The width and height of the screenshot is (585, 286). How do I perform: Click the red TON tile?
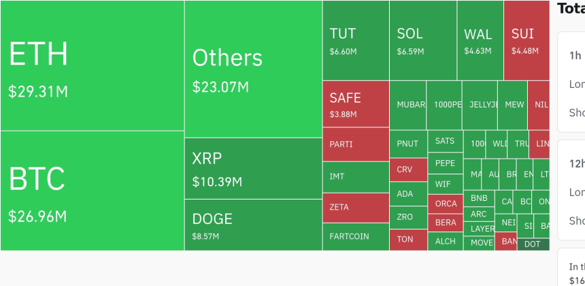pyautogui.click(x=408, y=240)
